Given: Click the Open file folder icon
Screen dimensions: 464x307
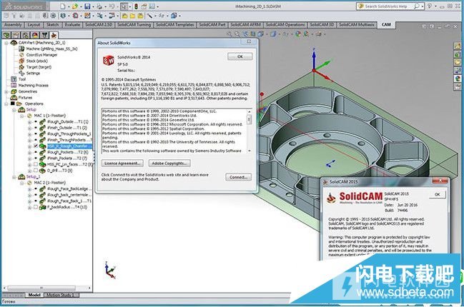Looking at the screenshot, I should point(74,6).
